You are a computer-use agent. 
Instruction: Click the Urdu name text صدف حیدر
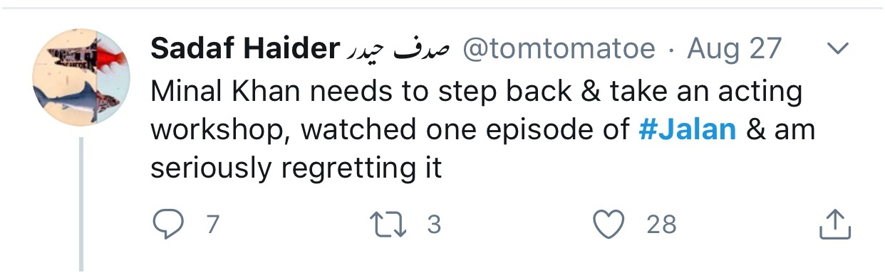coord(398,50)
